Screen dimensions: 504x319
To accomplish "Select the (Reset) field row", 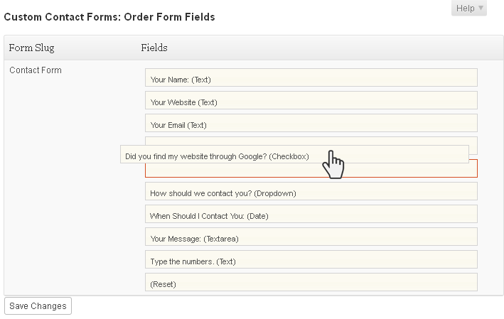I will click(311, 282).
